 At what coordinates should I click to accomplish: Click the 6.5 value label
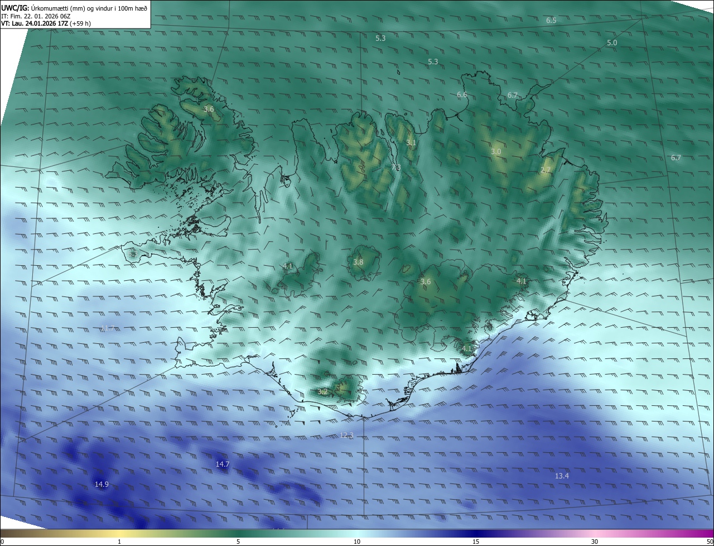551,20
